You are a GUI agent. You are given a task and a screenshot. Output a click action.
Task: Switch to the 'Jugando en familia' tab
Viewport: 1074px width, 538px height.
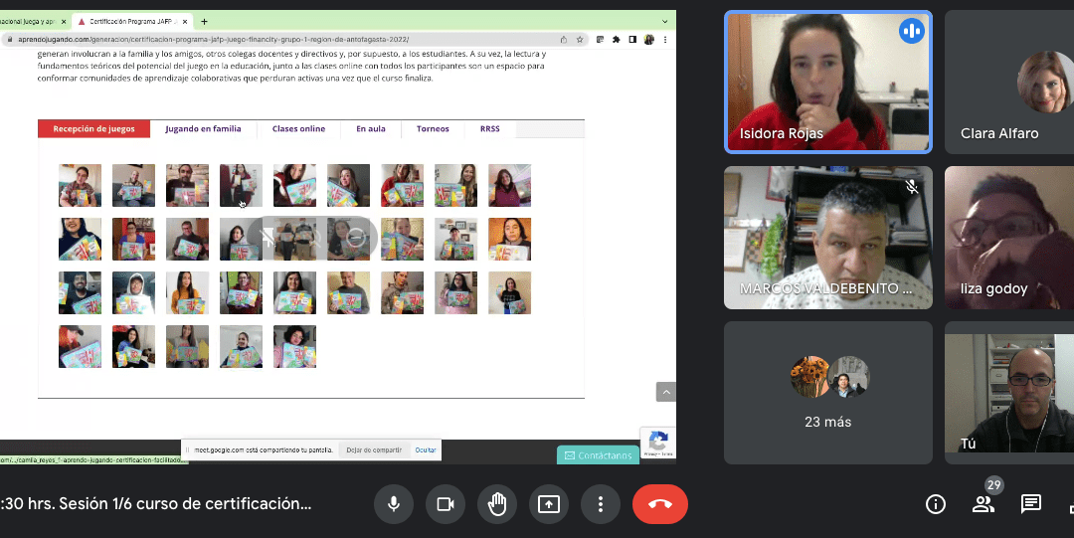(x=204, y=129)
